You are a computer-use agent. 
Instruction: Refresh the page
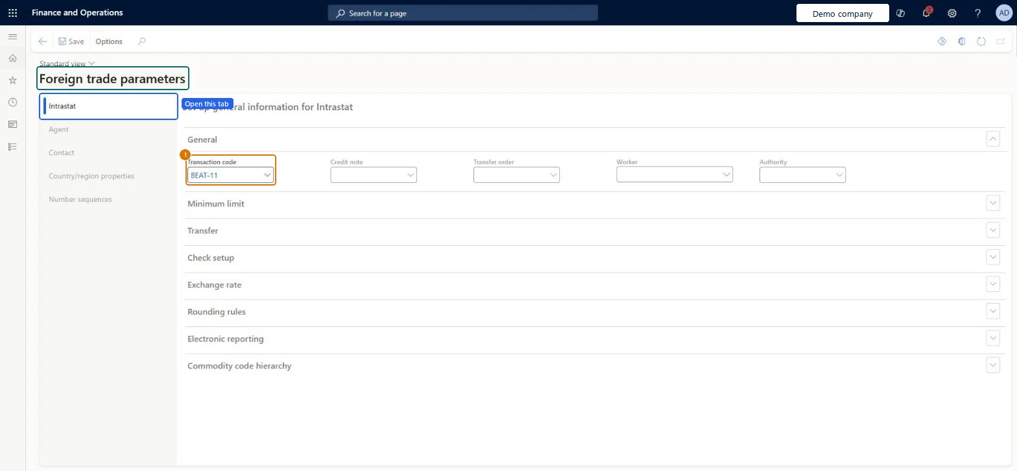click(981, 42)
